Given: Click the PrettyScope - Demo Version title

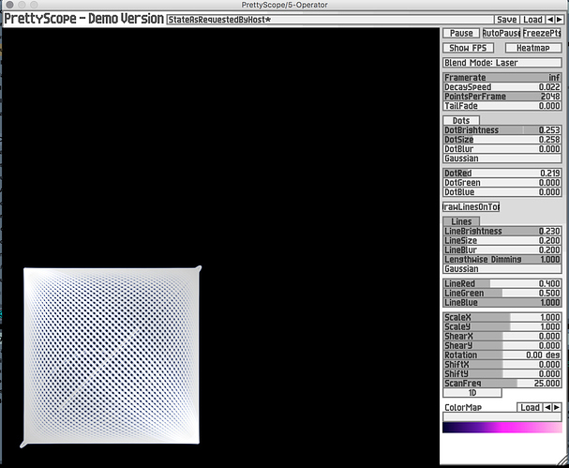Looking at the screenshot, I should pyautogui.click(x=83, y=19).
